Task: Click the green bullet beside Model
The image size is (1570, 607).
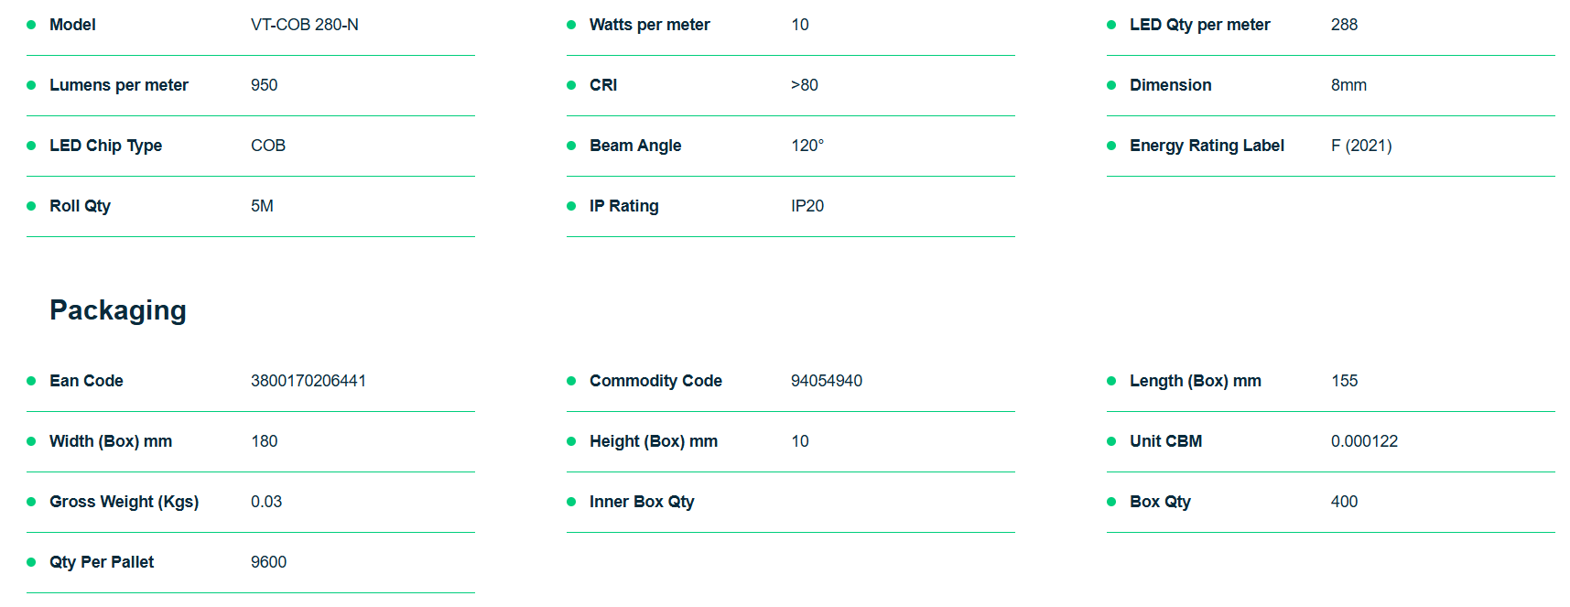Action: 31,25
